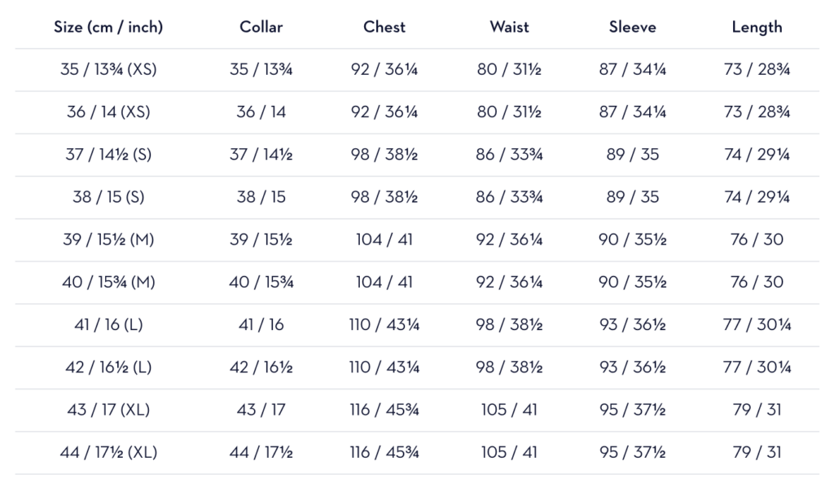The width and height of the screenshot is (834, 479).
Task: Click the 38 / 15 value in Collar column
Action: [261, 197]
